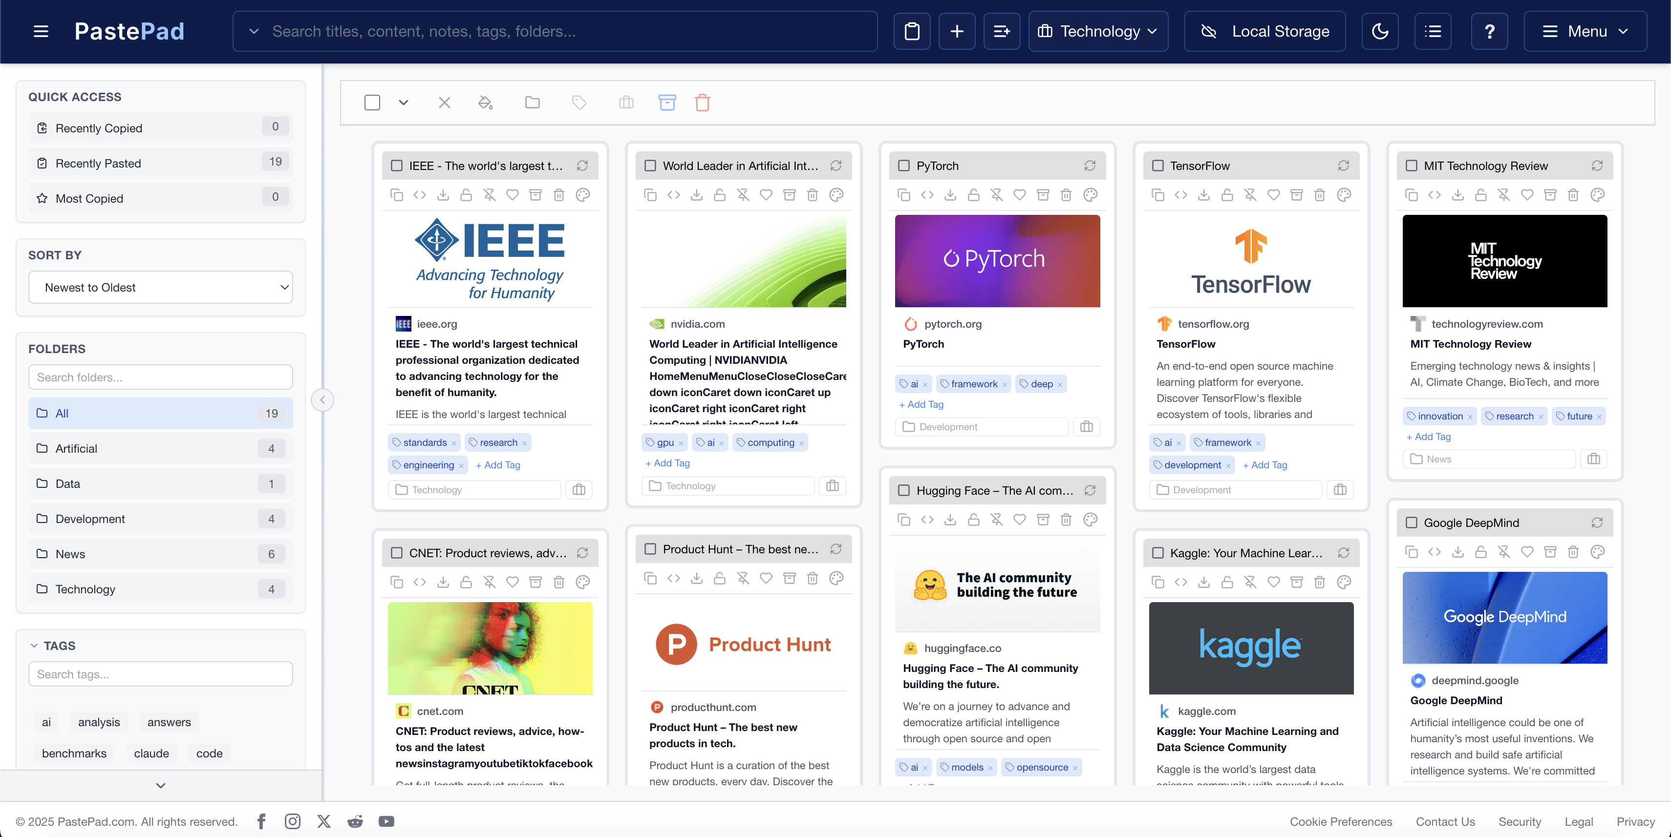Delete the Hugging Face card with trash icon
Image resolution: width=1671 pixels, height=837 pixels.
pos(1065,519)
